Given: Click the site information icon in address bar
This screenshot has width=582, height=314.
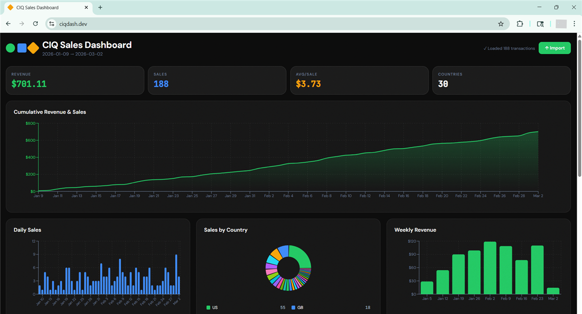Looking at the screenshot, I should 52,24.
